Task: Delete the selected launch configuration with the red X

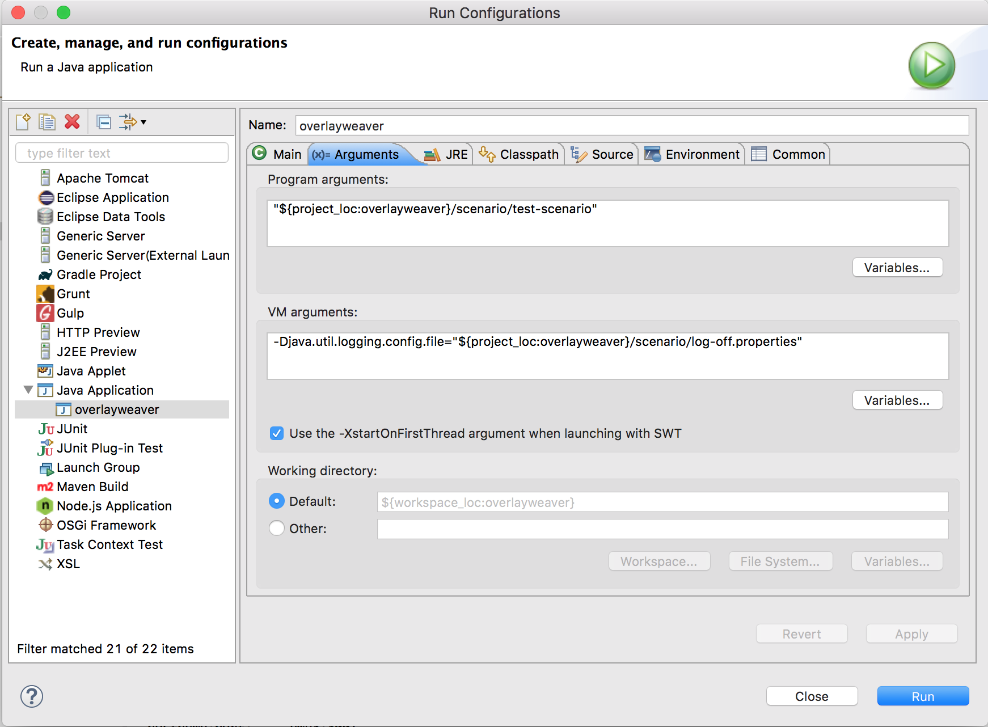Action: (72, 122)
